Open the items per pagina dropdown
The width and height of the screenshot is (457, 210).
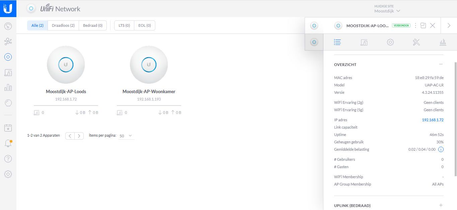[126, 136]
